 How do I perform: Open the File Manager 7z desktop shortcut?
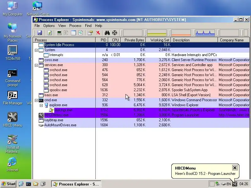[x=13, y=98]
